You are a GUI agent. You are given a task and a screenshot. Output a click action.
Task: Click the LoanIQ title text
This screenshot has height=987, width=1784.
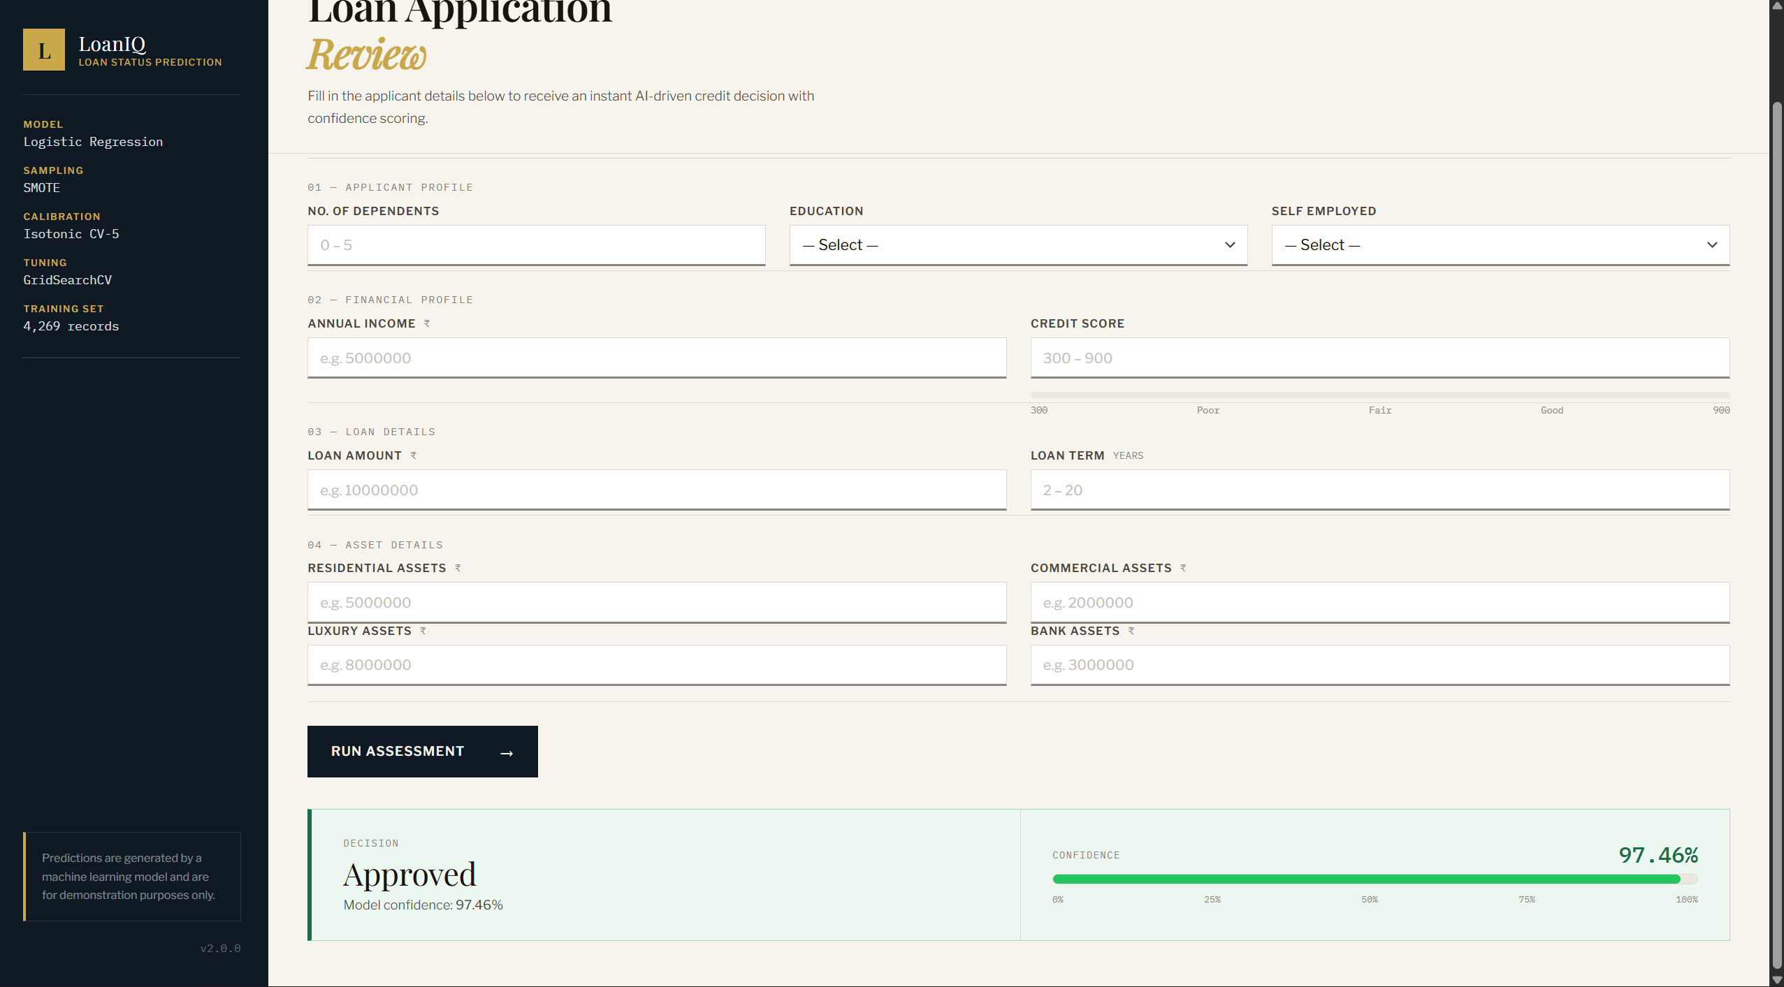pos(112,44)
